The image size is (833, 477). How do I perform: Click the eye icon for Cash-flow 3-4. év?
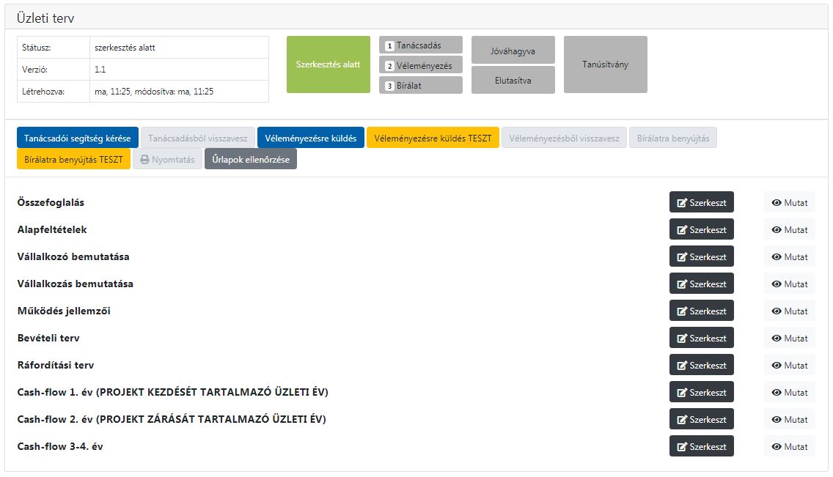point(777,447)
